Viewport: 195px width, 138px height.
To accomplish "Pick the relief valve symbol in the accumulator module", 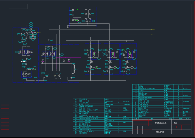I will pyautogui.click(x=76, y=20).
